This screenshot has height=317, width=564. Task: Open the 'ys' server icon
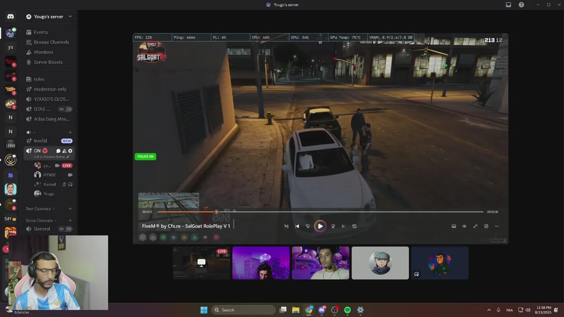pyautogui.click(x=11, y=47)
